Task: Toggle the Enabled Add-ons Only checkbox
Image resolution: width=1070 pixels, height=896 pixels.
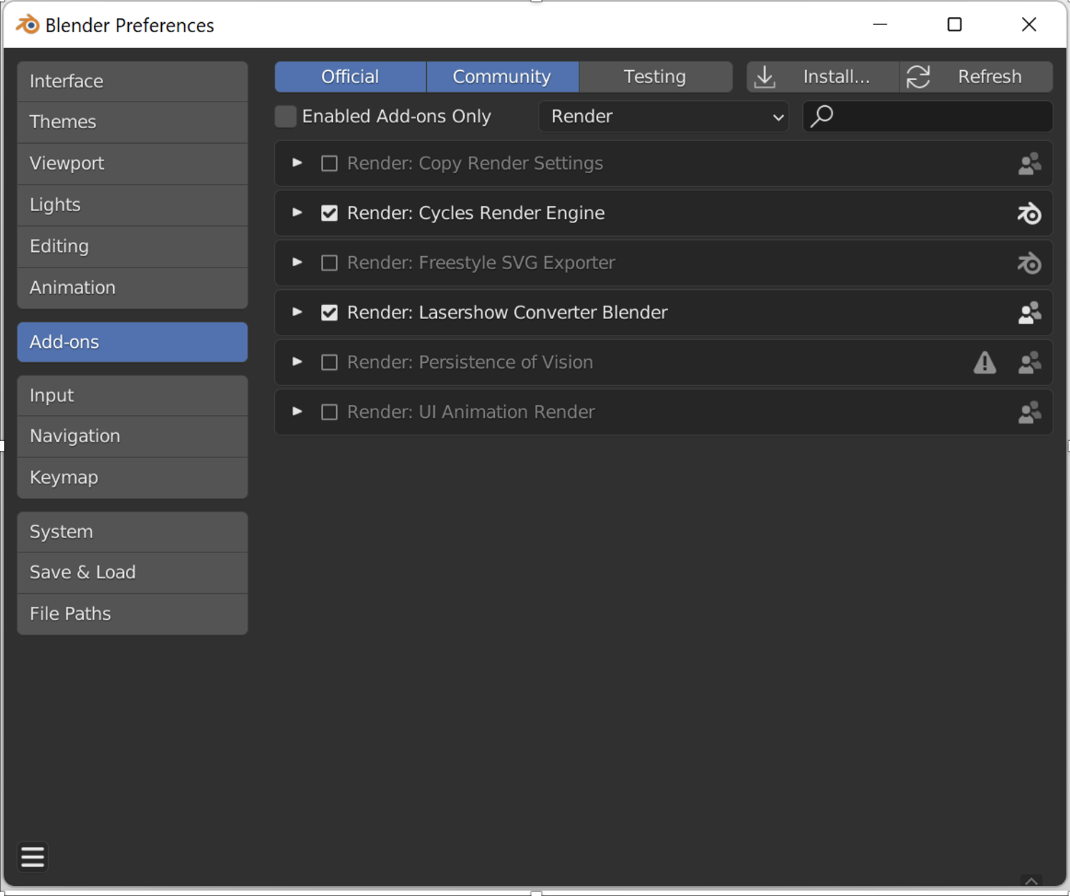Action: click(x=286, y=117)
